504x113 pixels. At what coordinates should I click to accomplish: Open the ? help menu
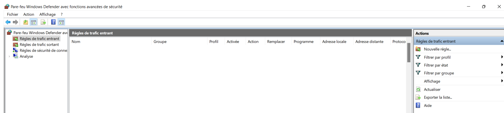tap(62, 14)
